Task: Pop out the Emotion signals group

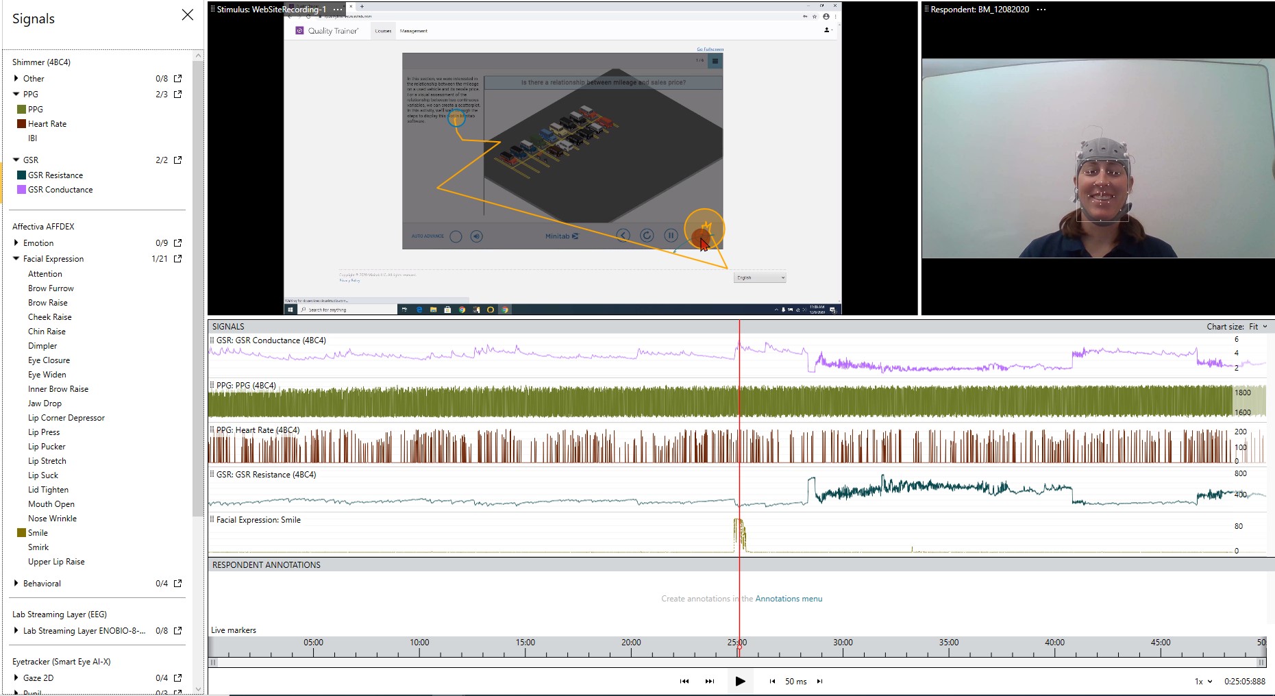Action: pos(178,243)
